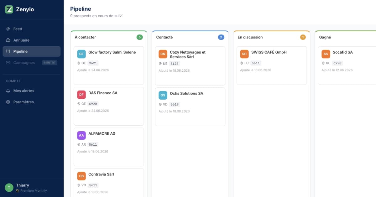Click the GF avatar of Glow factory
Screen dimensions: 376x197
[x=81, y=54]
